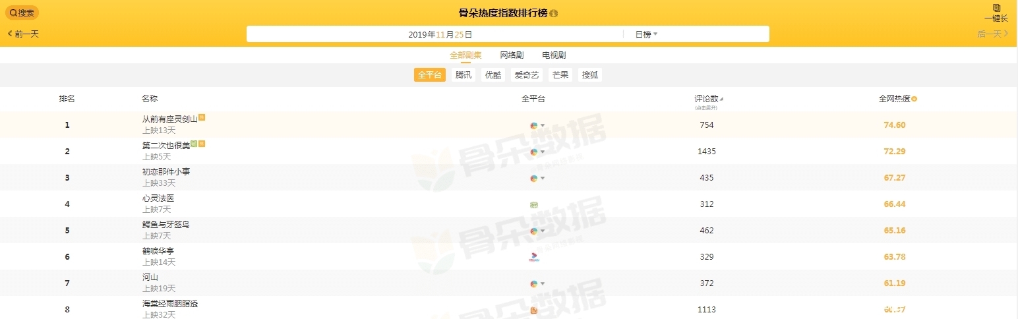The width and height of the screenshot is (1018, 319).
Task: Click multi-platform icon in 第二次也很美 row
Action: pos(534,152)
